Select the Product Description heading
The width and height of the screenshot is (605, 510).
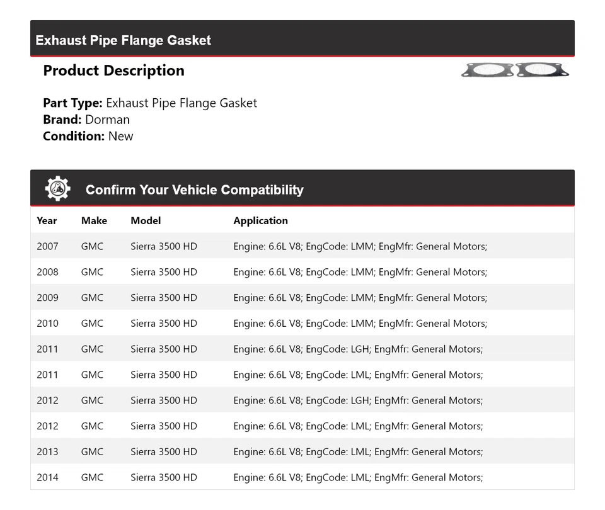tap(113, 71)
